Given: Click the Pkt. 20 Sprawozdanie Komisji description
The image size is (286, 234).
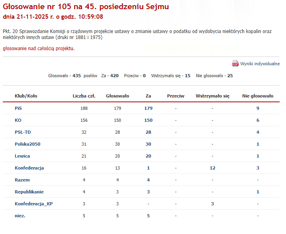Looking at the screenshot, I should [137, 34].
